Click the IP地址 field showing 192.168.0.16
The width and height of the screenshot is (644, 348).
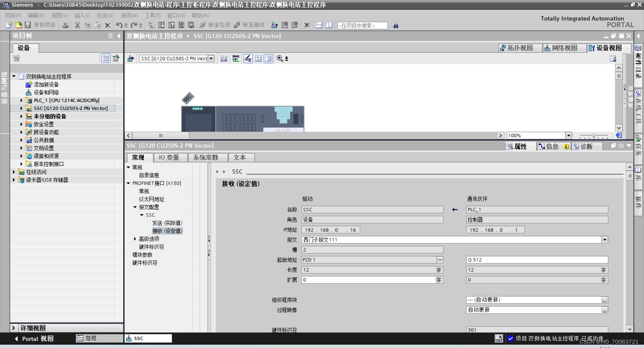click(x=330, y=230)
